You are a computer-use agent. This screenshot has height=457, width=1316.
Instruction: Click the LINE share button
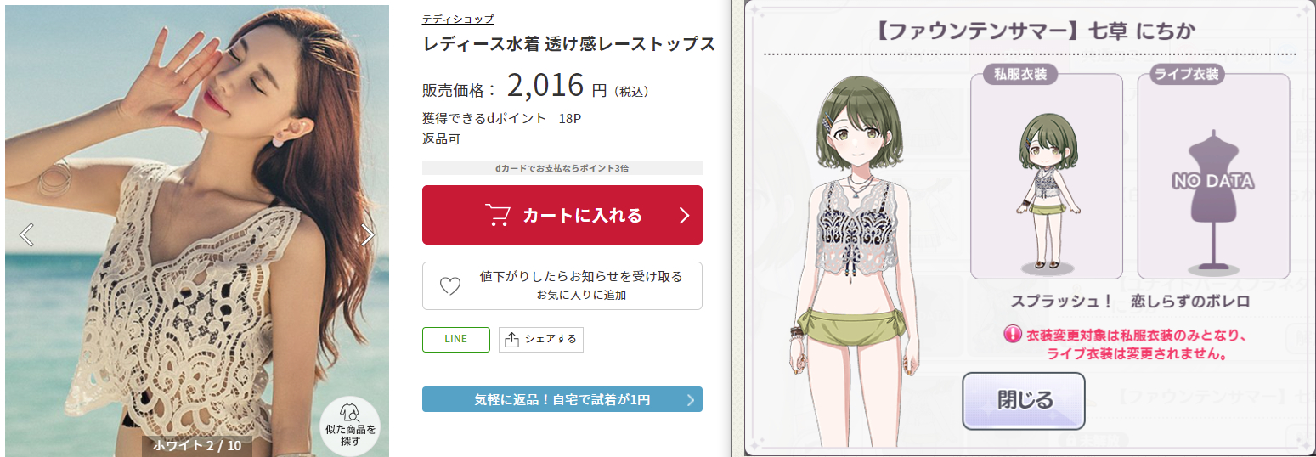point(456,339)
